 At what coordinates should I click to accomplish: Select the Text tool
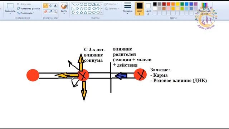pyautogui.click(x=55, y=6)
